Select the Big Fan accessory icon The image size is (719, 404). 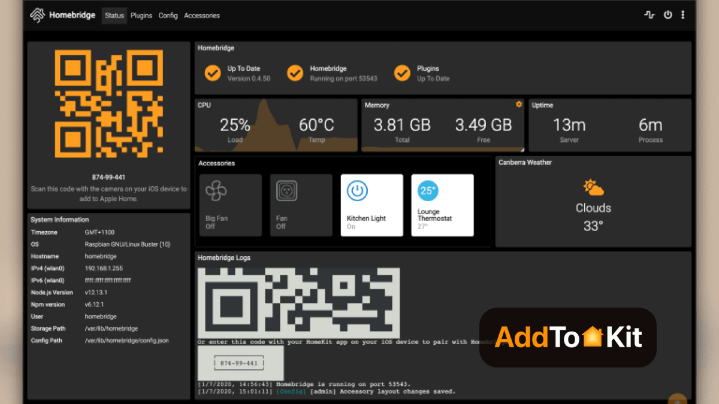(216, 190)
